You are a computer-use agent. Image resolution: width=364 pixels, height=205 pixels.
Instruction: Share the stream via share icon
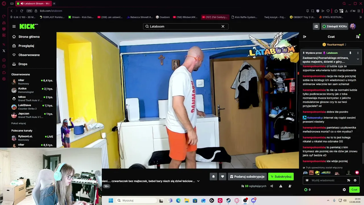click(x=272, y=186)
